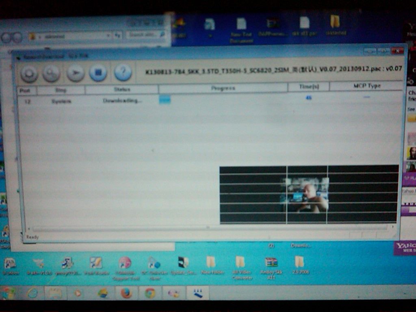Open the Help question mark icon
The height and width of the screenshot is (312, 416).
pyautogui.click(x=123, y=73)
